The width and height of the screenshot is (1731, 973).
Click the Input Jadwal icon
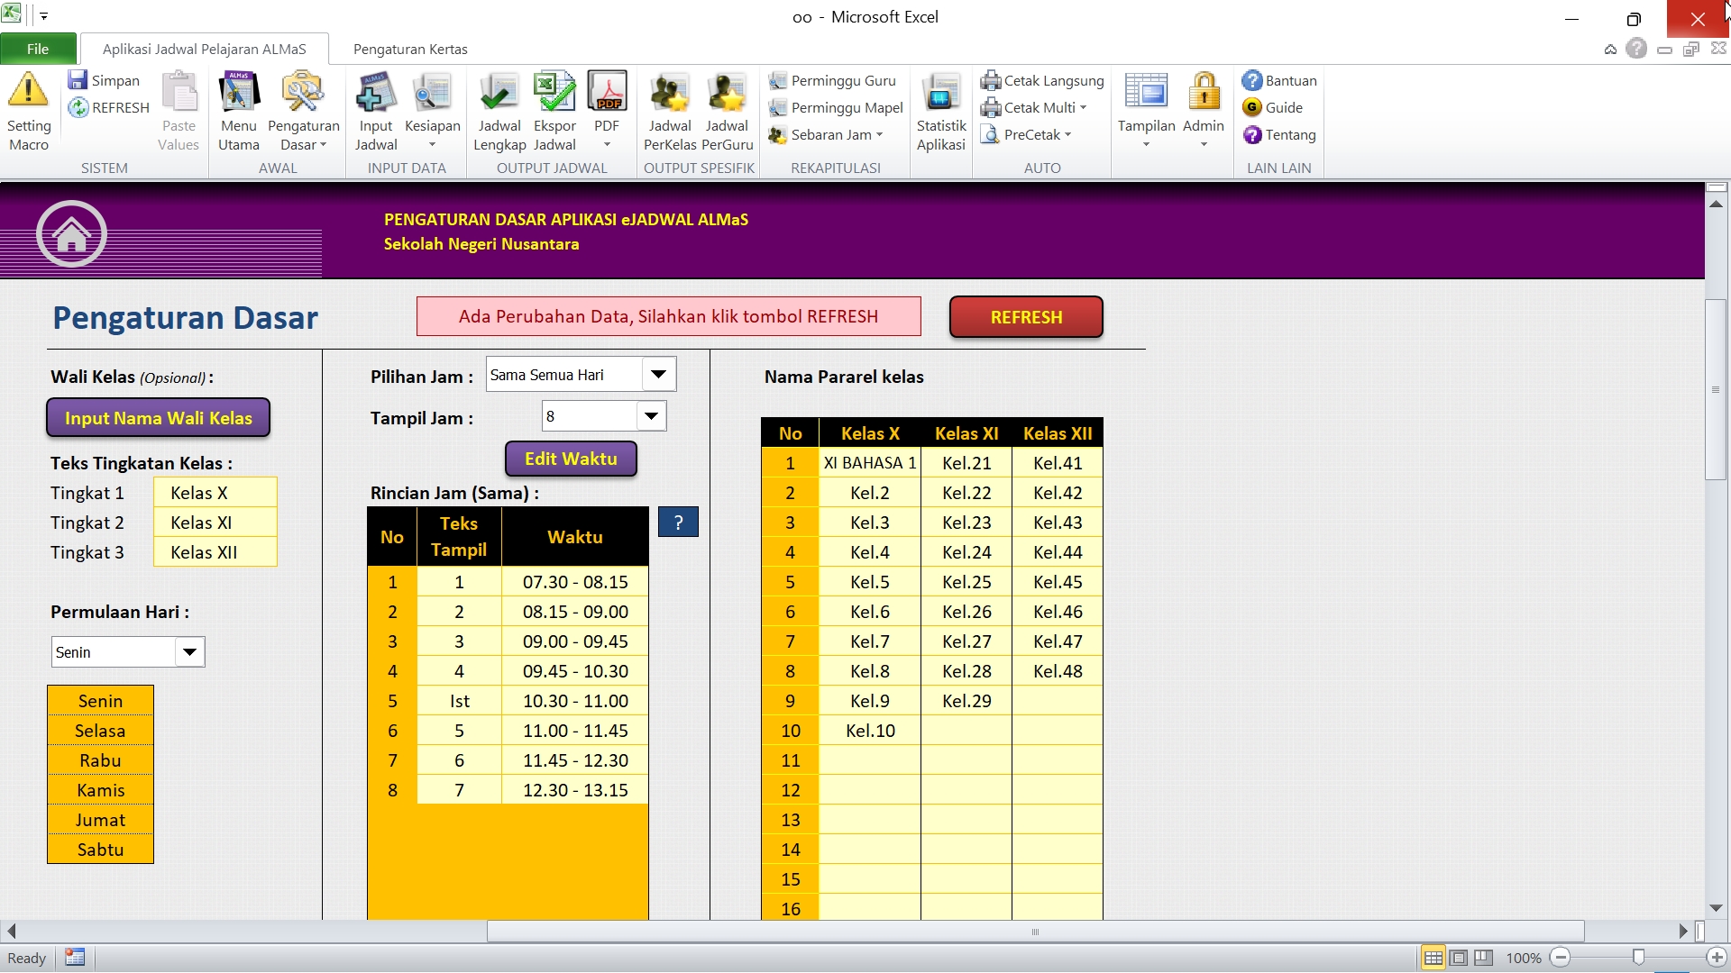coord(376,93)
